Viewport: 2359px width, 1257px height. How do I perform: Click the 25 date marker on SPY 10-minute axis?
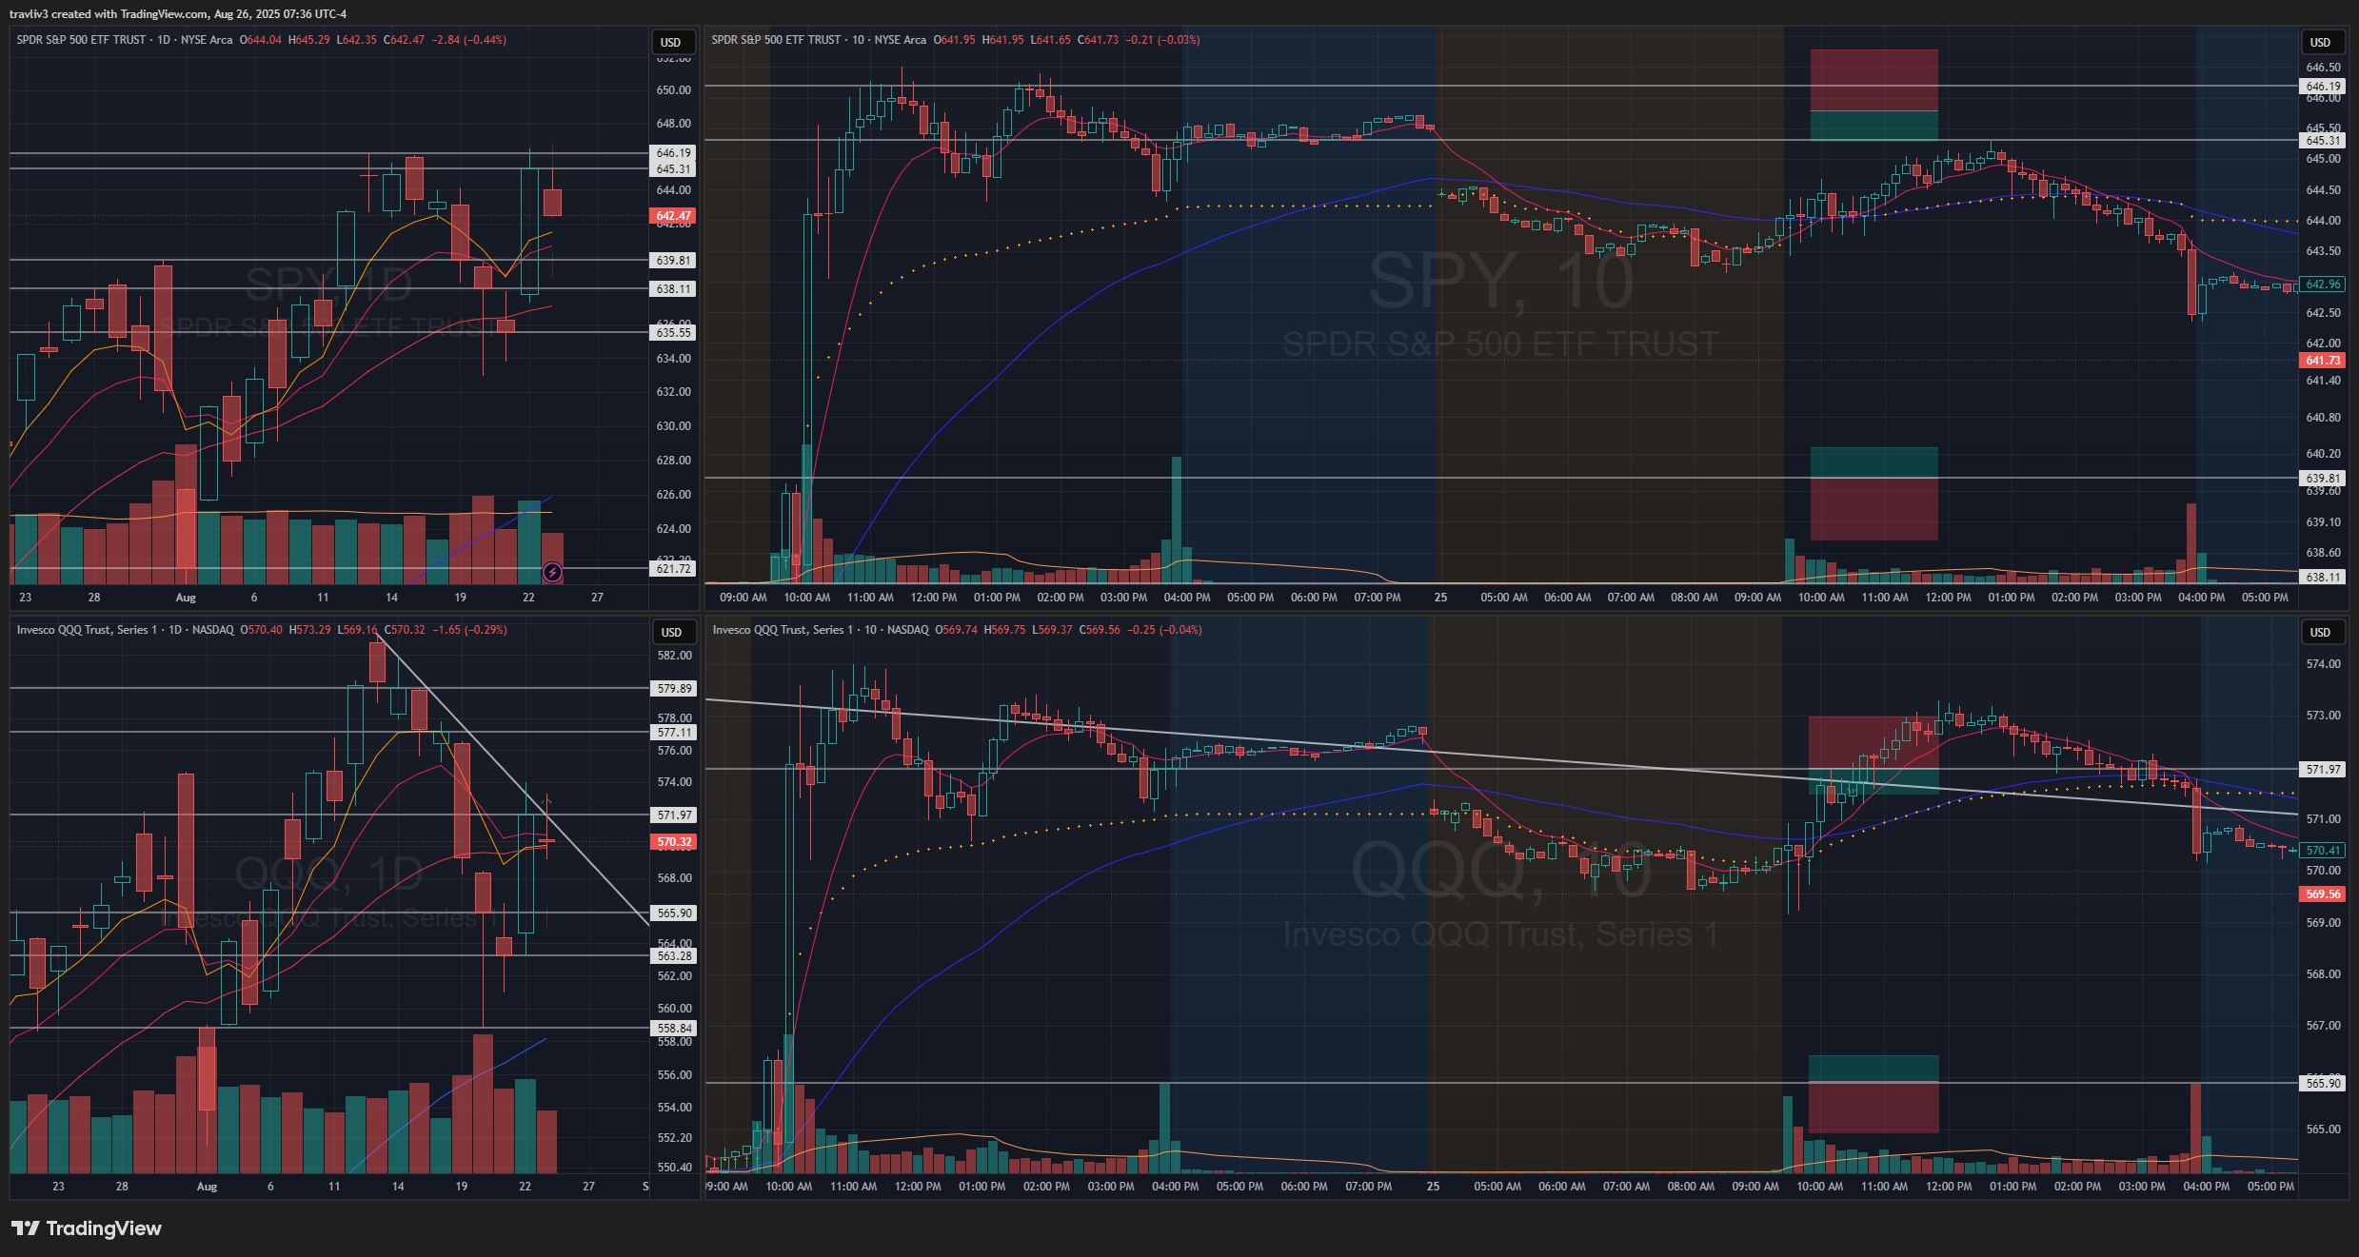click(1440, 598)
